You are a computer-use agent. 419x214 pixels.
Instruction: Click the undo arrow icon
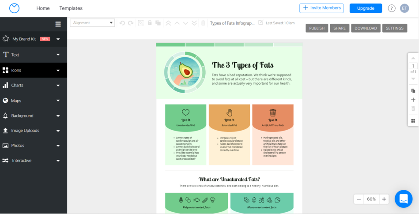coord(122,23)
